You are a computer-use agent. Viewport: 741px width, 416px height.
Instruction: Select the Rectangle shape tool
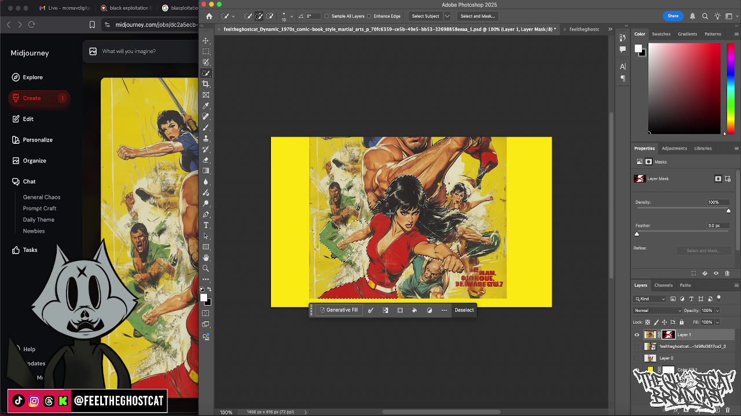click(206, 247)
